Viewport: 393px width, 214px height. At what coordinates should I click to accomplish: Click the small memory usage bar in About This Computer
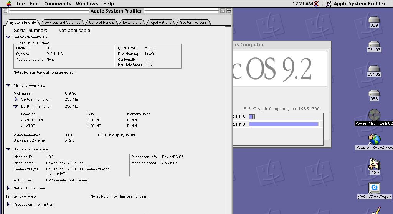click(252, 117)
